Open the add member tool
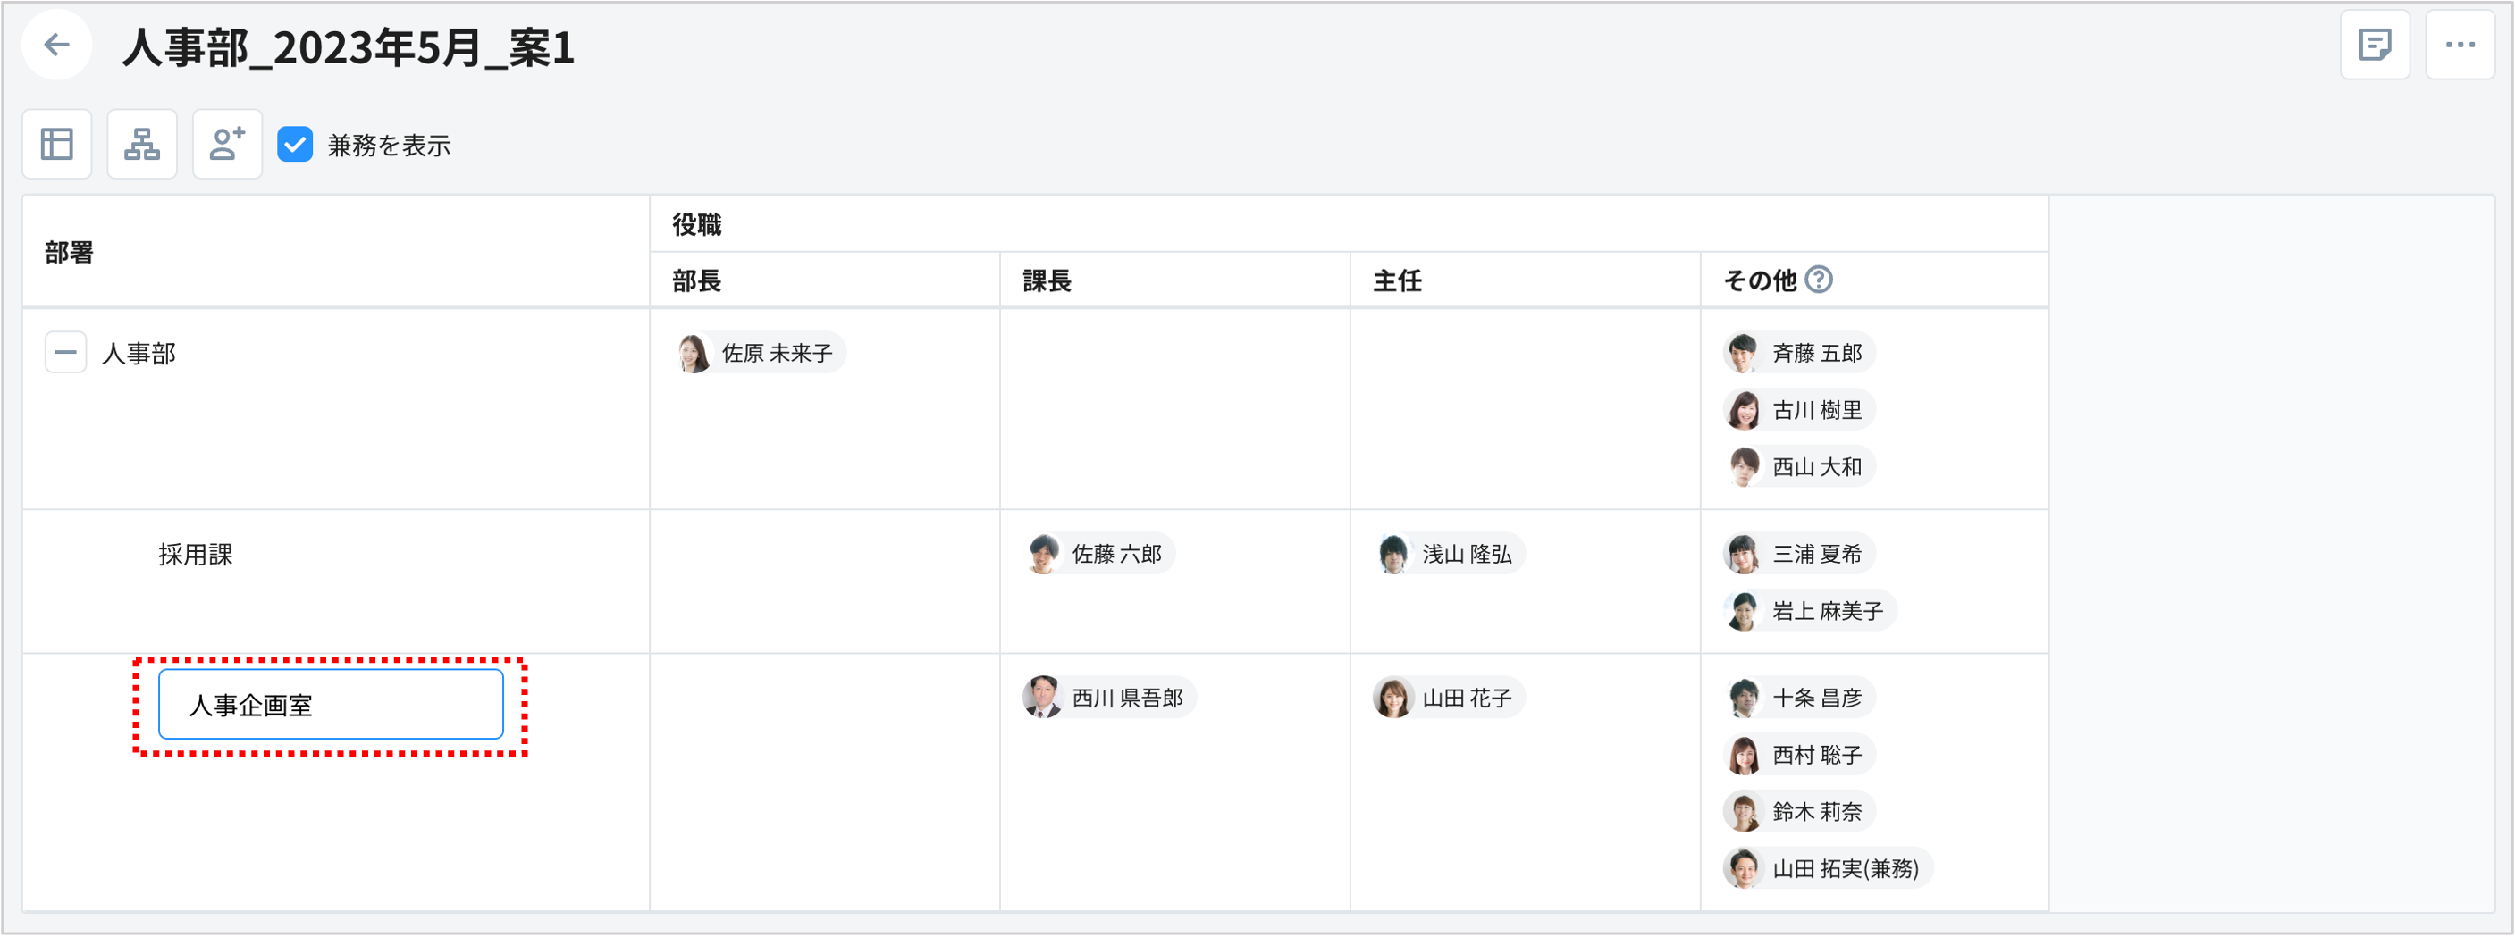The height and width of the screenshot is (937, 2515). coord(226,144)
